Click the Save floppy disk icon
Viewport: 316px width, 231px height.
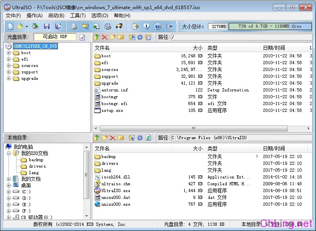(x=47, y=26)
